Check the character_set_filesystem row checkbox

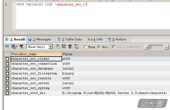7,74
